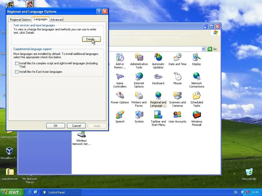This screenshot has width=262, height=196.
Task: Expand the Control Panel address bar dropdown
Action: [203, 49]
